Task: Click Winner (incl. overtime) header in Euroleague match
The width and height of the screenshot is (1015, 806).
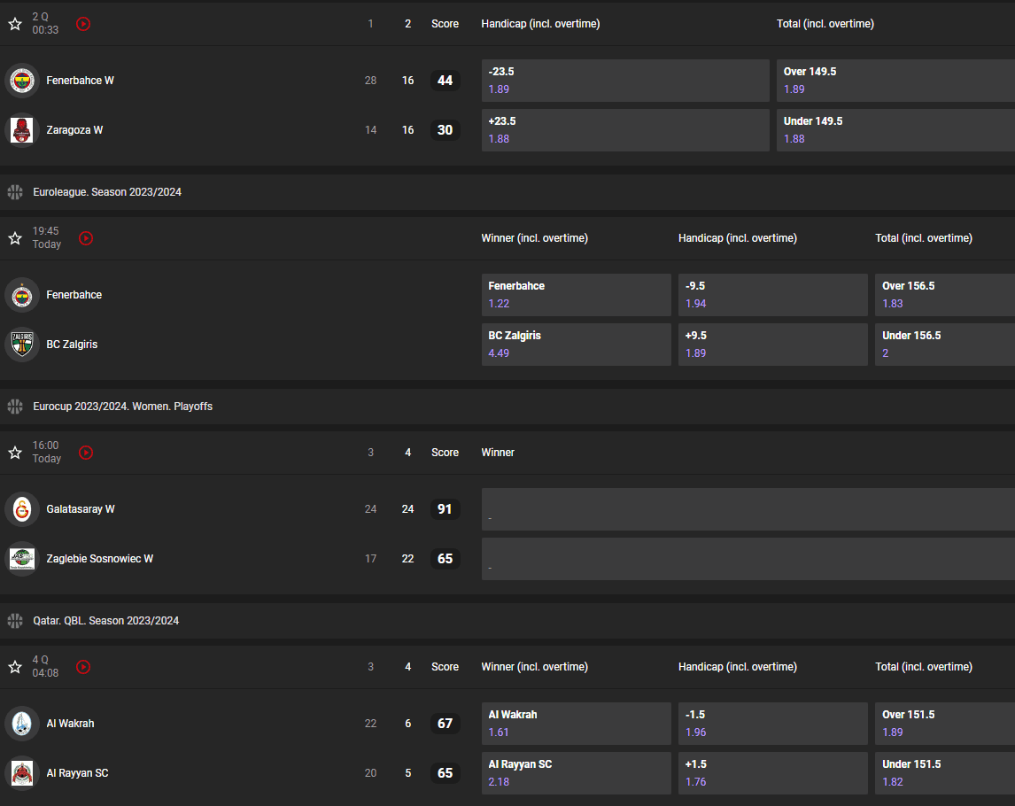Action: pyautogui.click(x=535, y=238)
